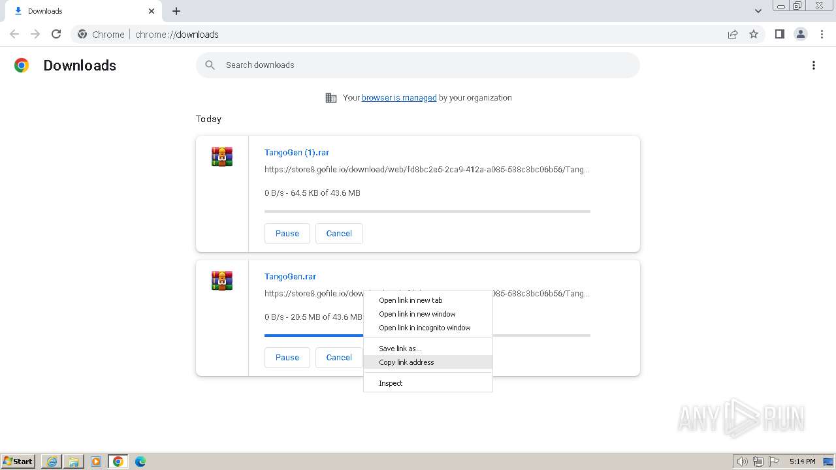Image resolution: width=836 pixels, height=470 pixels.
Task: Click the '0 B/s - 64.5 KB of 43.6 MB' status
Action: coord(312,193)
